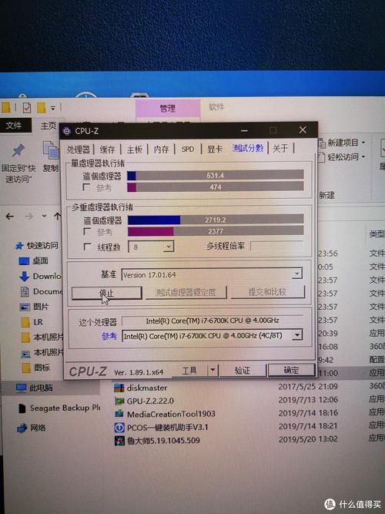Open the Downloads folder in sidebar
The height and width of the screenshot is (514, 385).
tap(40, 276)
